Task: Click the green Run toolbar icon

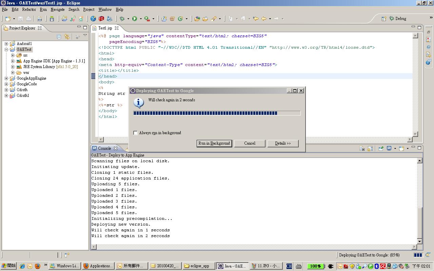Action: pyautogui.click(x=135, y=19)
